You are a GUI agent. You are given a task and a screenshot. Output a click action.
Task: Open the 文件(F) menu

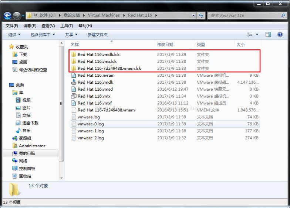coord(12,26)
